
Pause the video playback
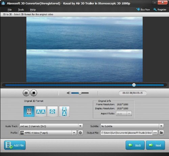[x=26, y=93]
